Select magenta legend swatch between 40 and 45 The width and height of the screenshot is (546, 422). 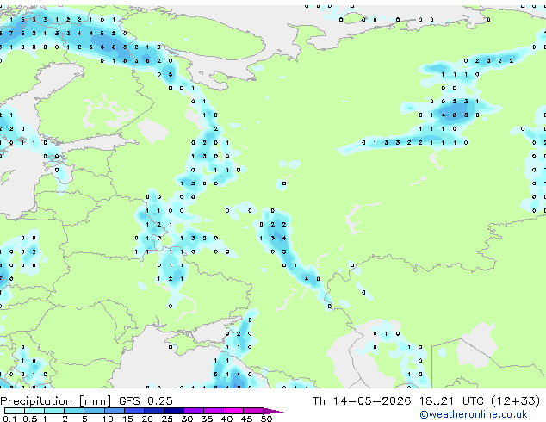233,411
